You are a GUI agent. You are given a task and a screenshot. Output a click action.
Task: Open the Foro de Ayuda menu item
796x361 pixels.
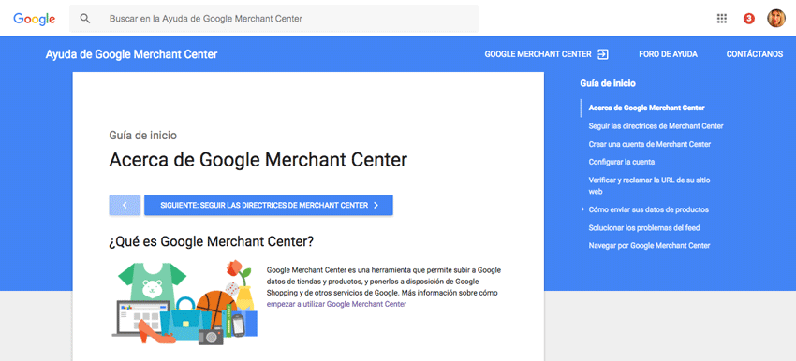(x=668, y=54)
